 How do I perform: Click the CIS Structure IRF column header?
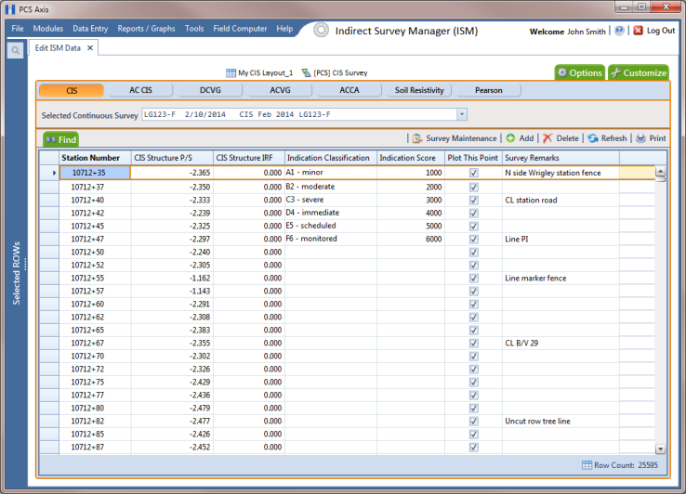point(248,158)
